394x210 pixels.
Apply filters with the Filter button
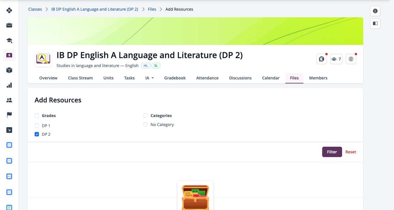point(332,152)
